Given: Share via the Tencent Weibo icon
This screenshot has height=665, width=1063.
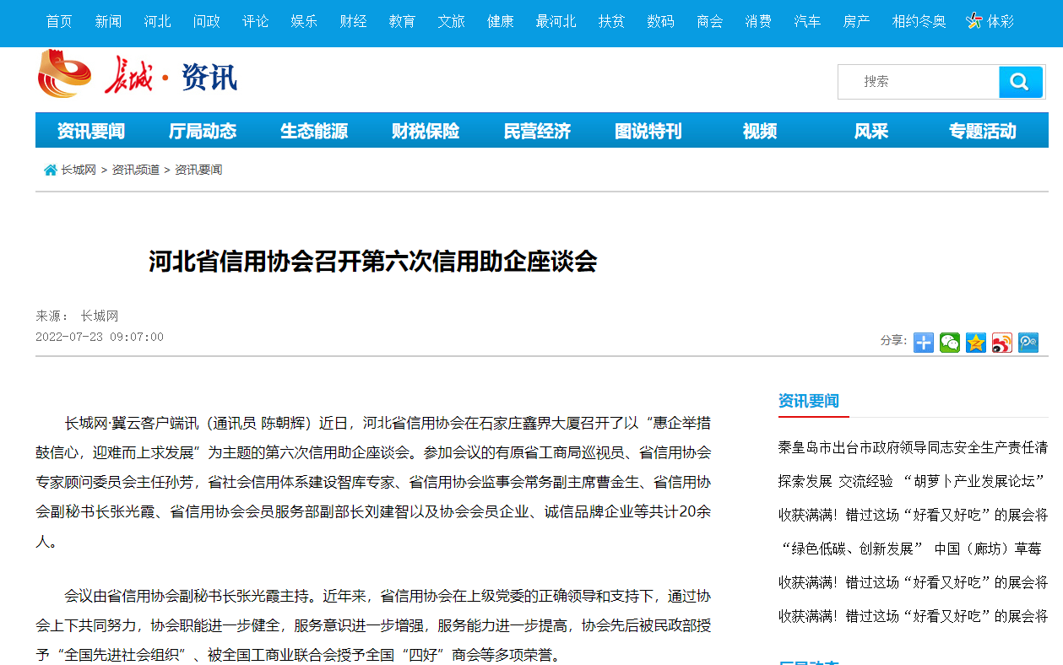Looking at the screenshot, I should (1028, 342).
